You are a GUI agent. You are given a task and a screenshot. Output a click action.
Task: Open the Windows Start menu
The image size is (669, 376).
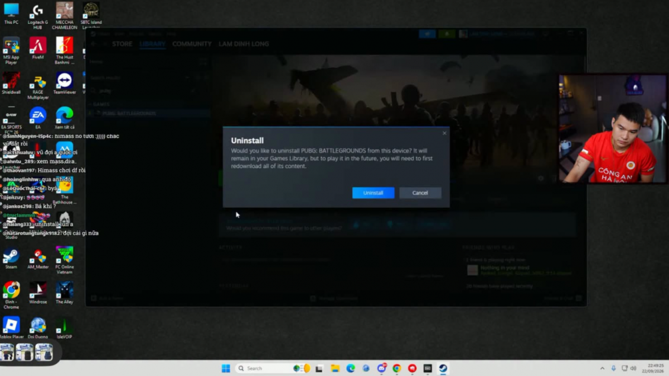coord(226,368)
